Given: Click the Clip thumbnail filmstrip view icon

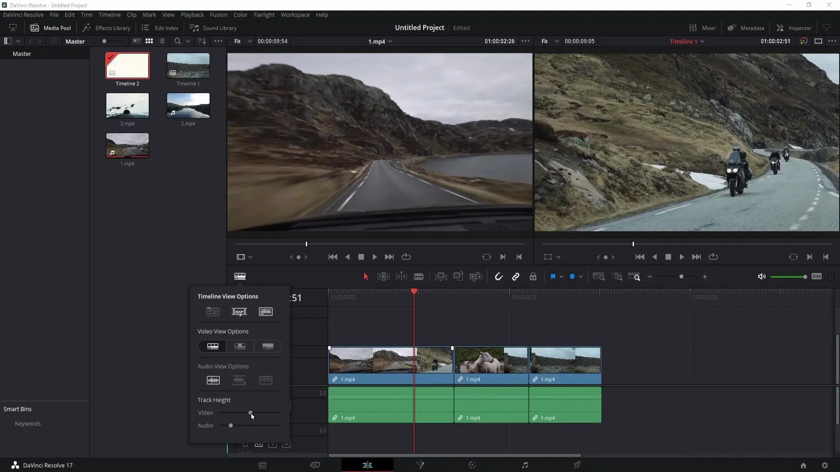Looking at the screenshot, I should pyautogui.click(x=212, y=346).
